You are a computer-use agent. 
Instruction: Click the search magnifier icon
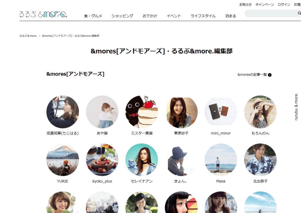click(x=299, y=13)
